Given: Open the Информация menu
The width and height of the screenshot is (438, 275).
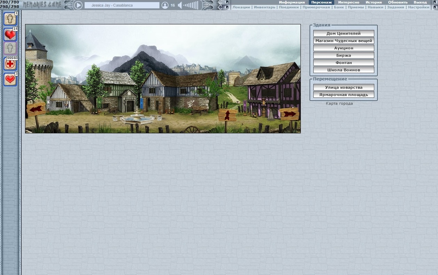Looking at the screenshot, I should tap(291, 2).
